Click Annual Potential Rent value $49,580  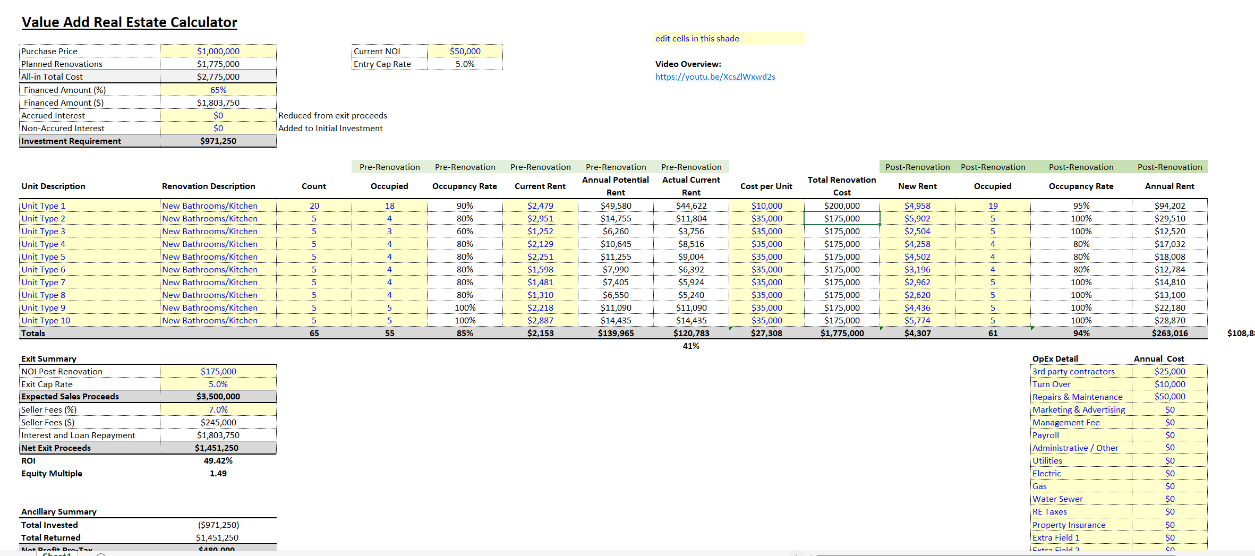(x=616, y=206)
